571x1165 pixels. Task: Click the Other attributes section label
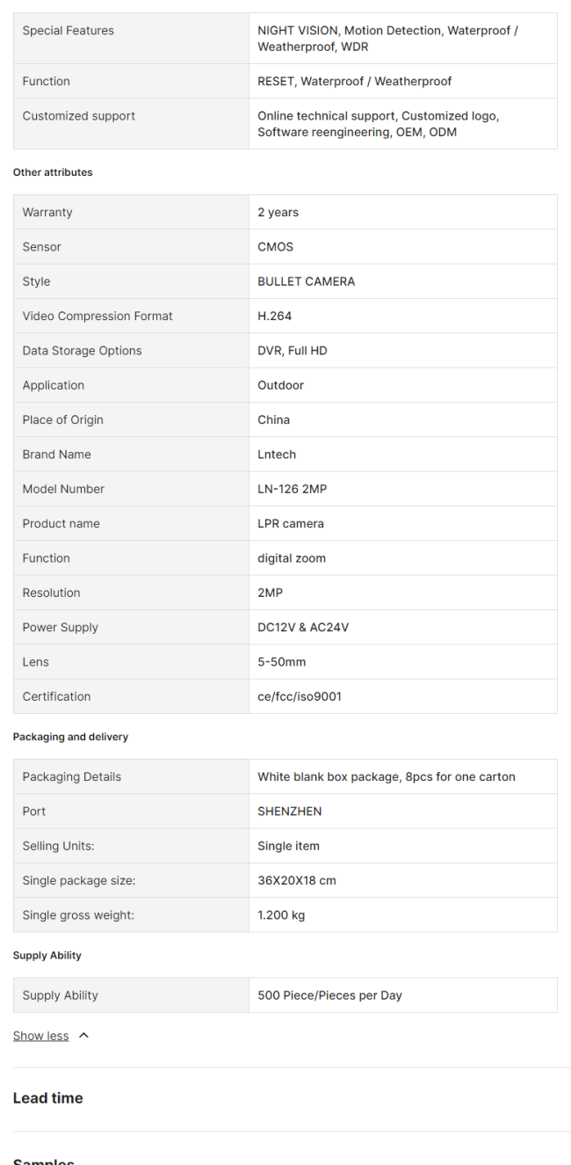pyautogui.click(x=53, y=172)
